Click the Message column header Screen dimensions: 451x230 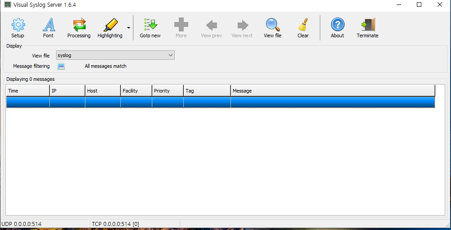(x=333, y=91)
